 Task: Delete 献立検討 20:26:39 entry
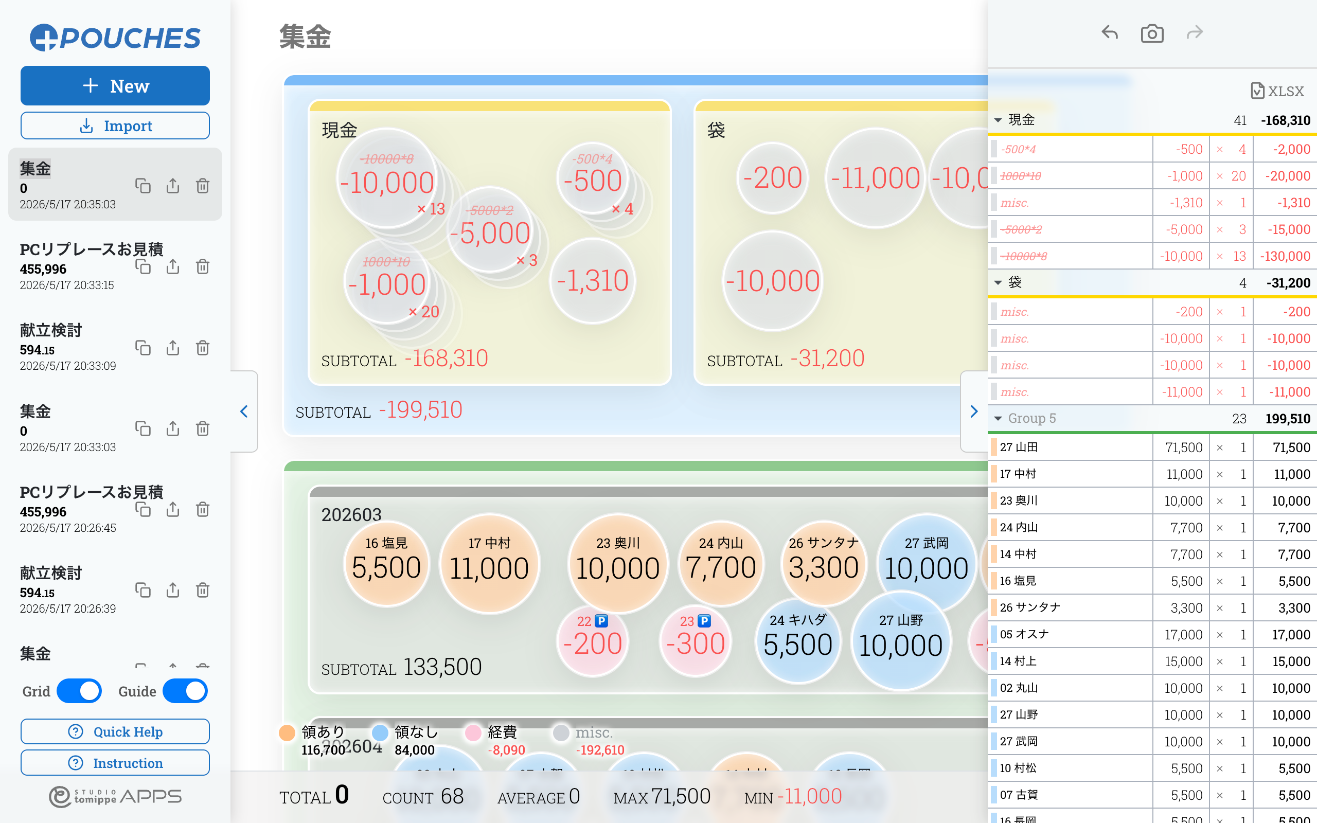pyautogui.click(x=203, y=590)
